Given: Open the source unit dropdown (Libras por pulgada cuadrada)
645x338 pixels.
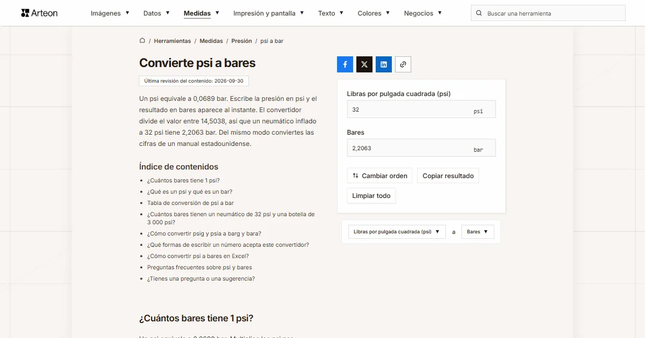Looking at the screenshot, I should pyautogui.click(x=397, y=232).
